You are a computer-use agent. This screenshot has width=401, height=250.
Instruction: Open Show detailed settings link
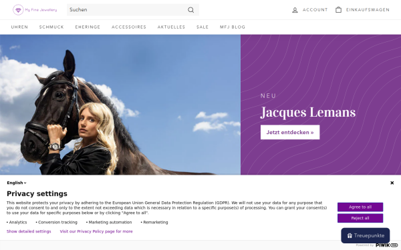29,231
